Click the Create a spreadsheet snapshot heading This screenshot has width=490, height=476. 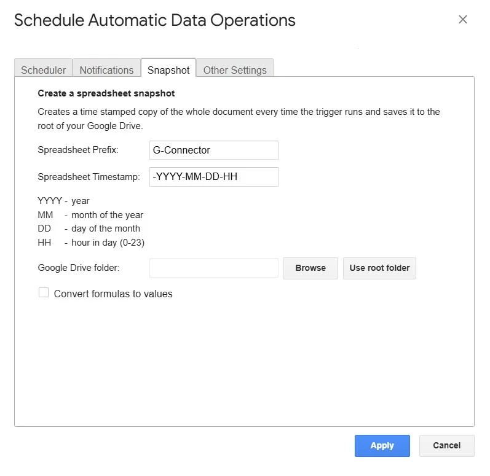[x=106, y=93]
